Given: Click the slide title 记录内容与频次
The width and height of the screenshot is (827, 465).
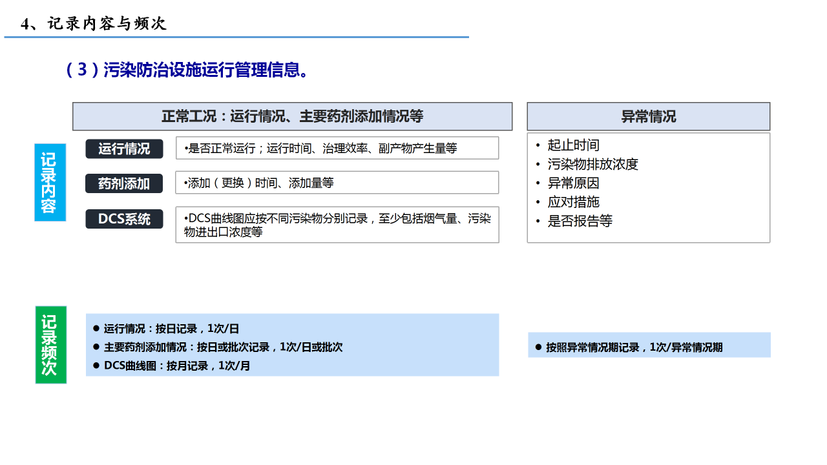Looking at the screenshot, I should pyautogui.click(x=94, y=24).
